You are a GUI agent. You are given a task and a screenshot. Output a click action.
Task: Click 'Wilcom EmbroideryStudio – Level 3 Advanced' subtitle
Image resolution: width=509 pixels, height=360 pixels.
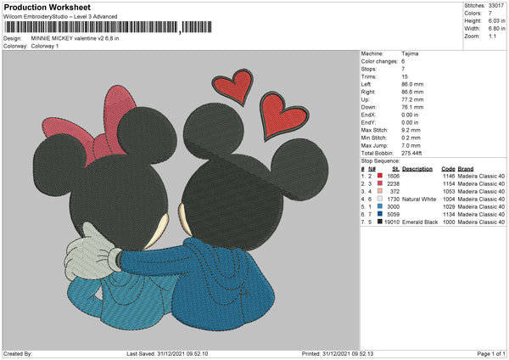(x=60, y=17)
